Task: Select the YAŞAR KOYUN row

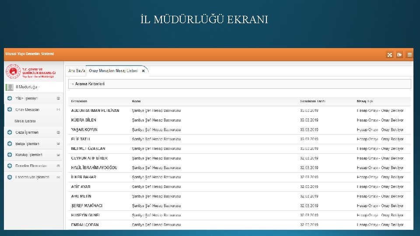Action: tap(239, 129)
